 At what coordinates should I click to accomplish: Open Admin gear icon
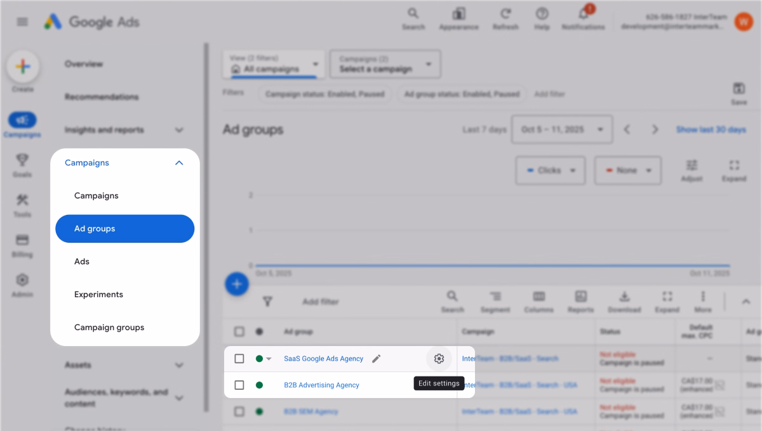[x=22, y=280]
